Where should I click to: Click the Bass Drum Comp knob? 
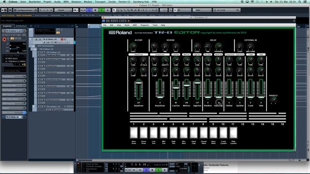[x=133, y=70]
